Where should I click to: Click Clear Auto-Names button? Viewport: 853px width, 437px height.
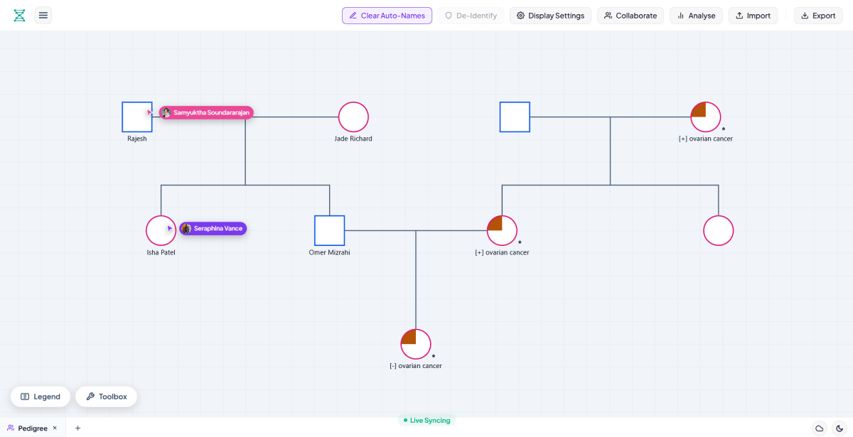(x=387, y=16)
